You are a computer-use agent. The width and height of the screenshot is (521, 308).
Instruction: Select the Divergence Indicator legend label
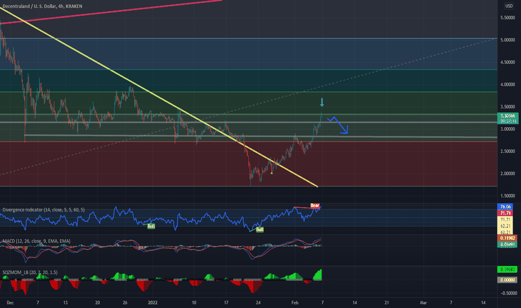(44, 210)
